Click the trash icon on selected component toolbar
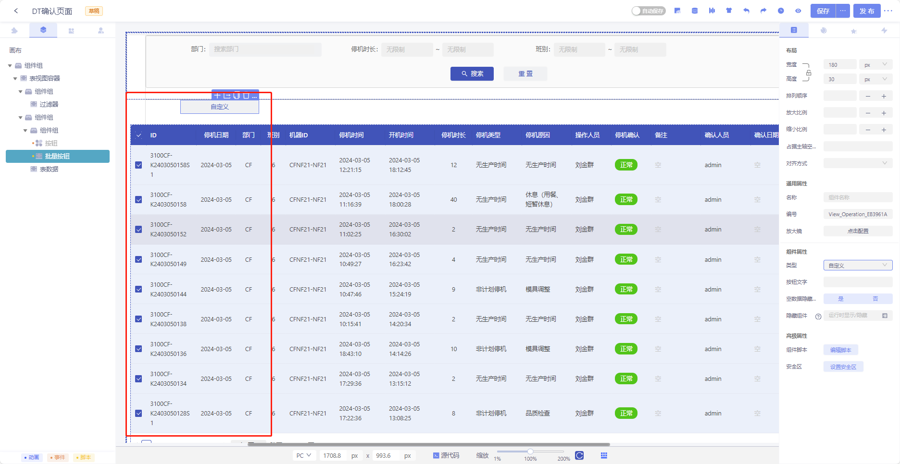 (246, 95)
